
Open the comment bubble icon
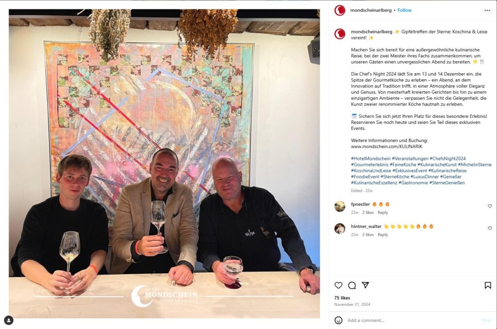click(352, 285)
